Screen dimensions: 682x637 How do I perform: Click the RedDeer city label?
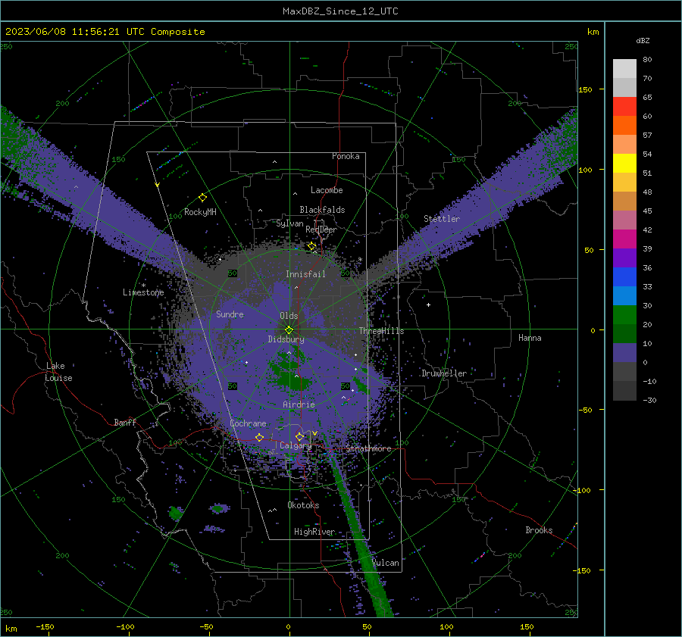click(x=321, y=230)
